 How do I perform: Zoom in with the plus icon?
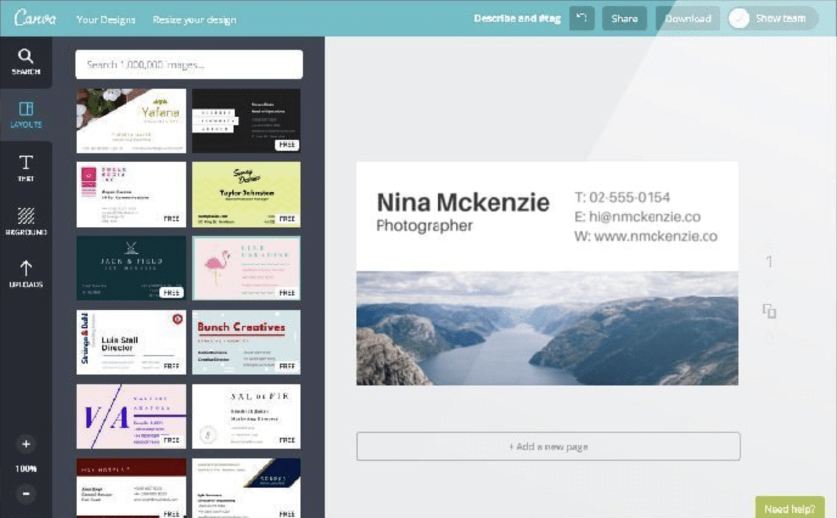pos(26,444)
